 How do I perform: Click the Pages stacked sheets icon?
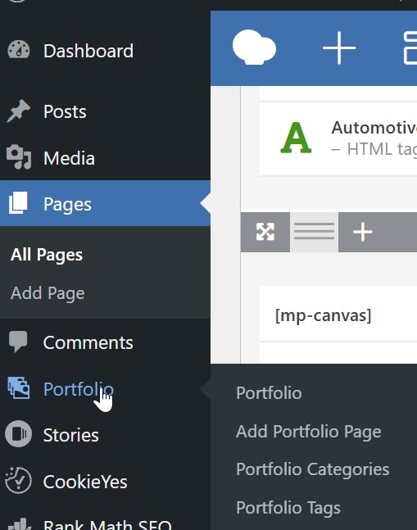coord(18,203)
